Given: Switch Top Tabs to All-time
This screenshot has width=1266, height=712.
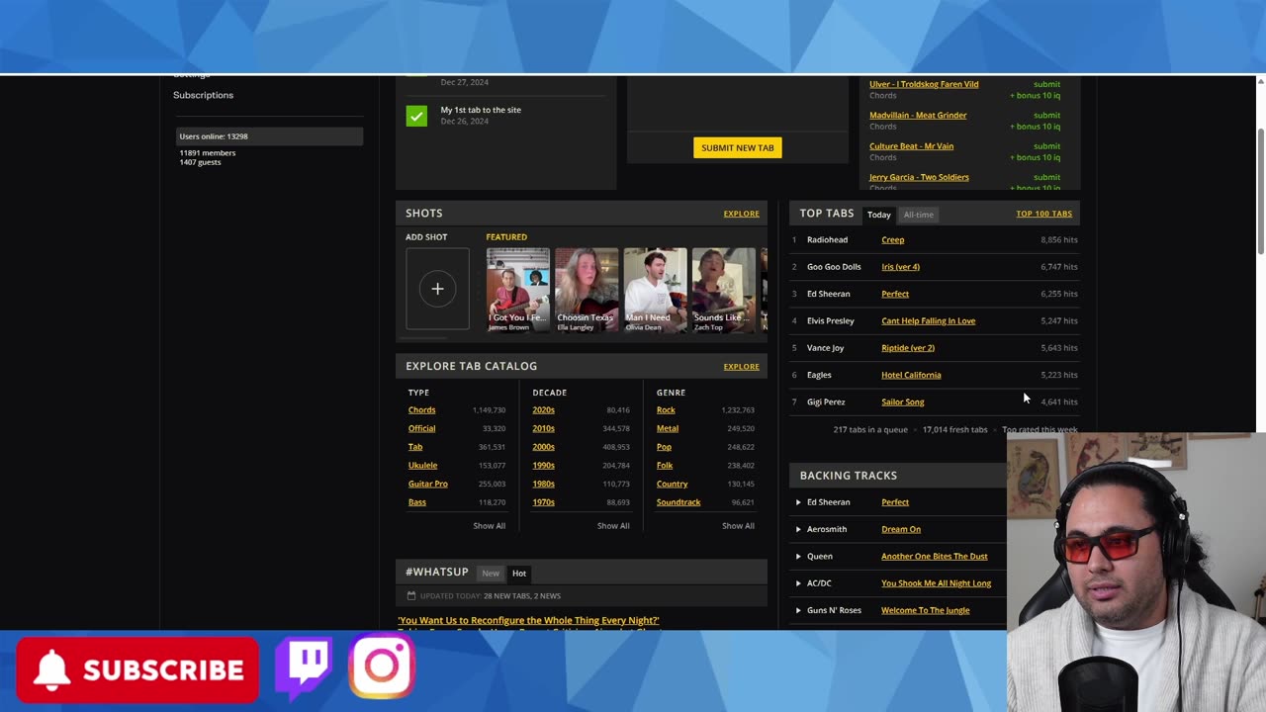Looking at the screenshot, I should point(918,215).
